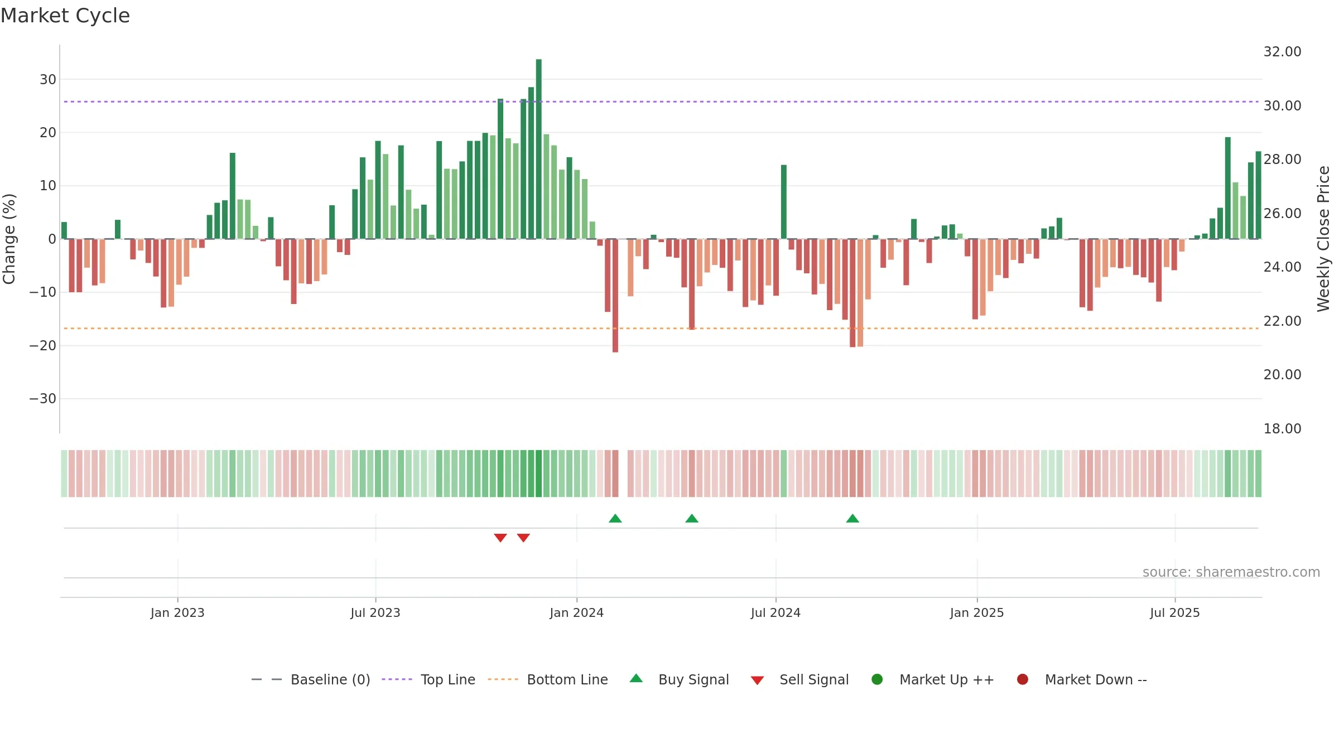This screenshot has height=753, width=1339.
Task: Click the second buy signal triangle, spring 2024
Action: click(692, 519)
